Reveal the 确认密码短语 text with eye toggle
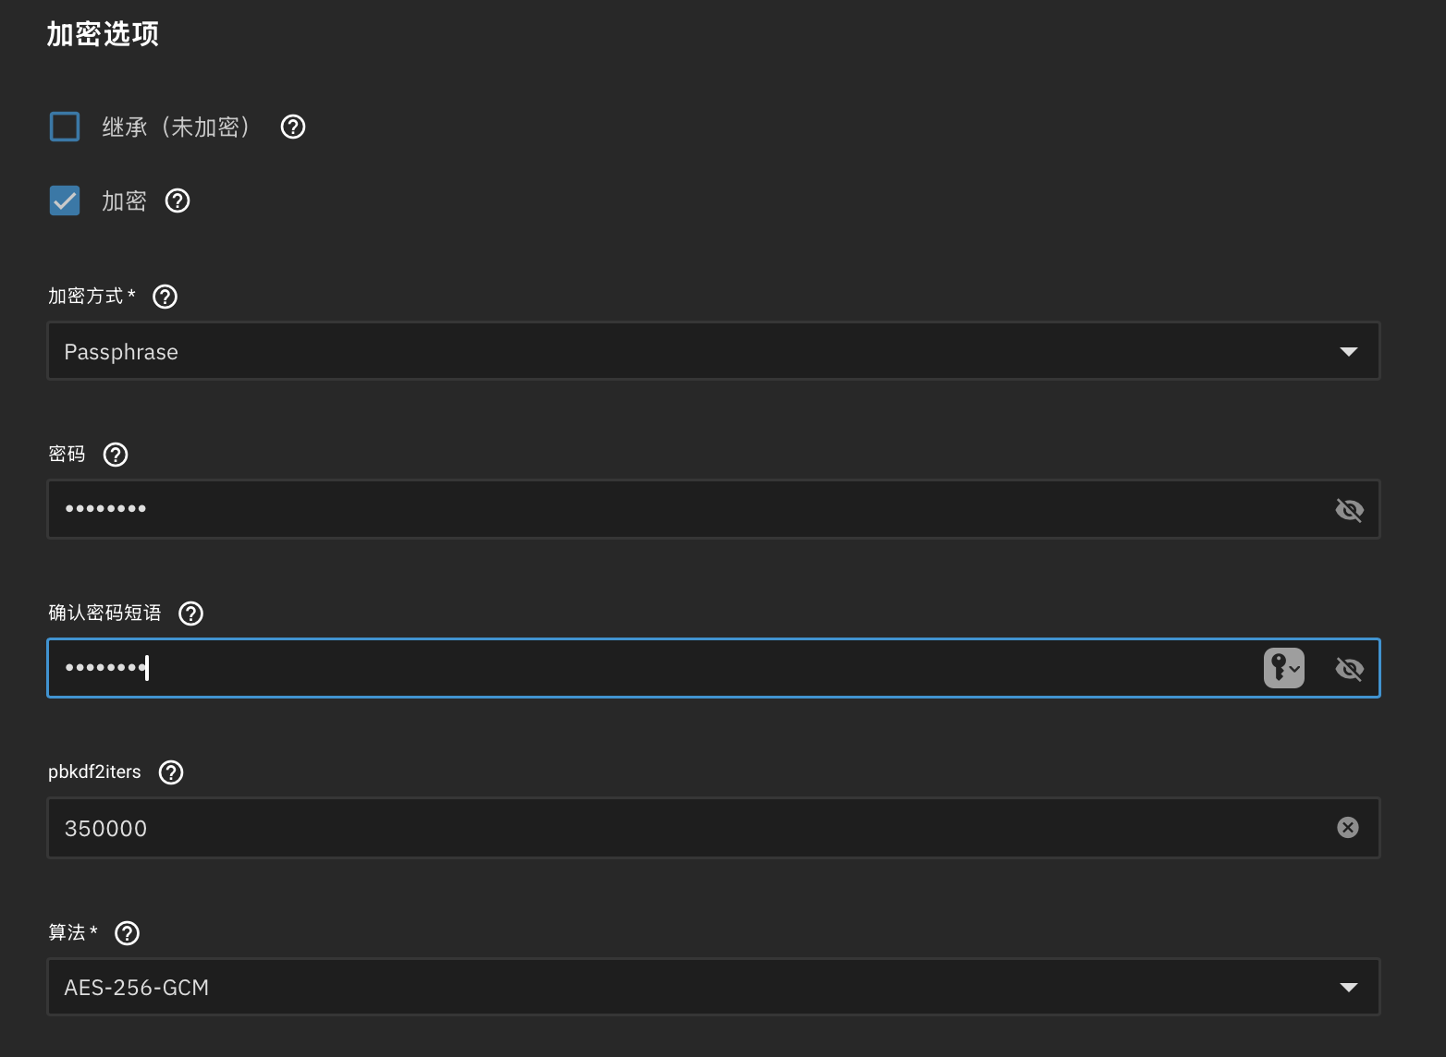 1349,668
